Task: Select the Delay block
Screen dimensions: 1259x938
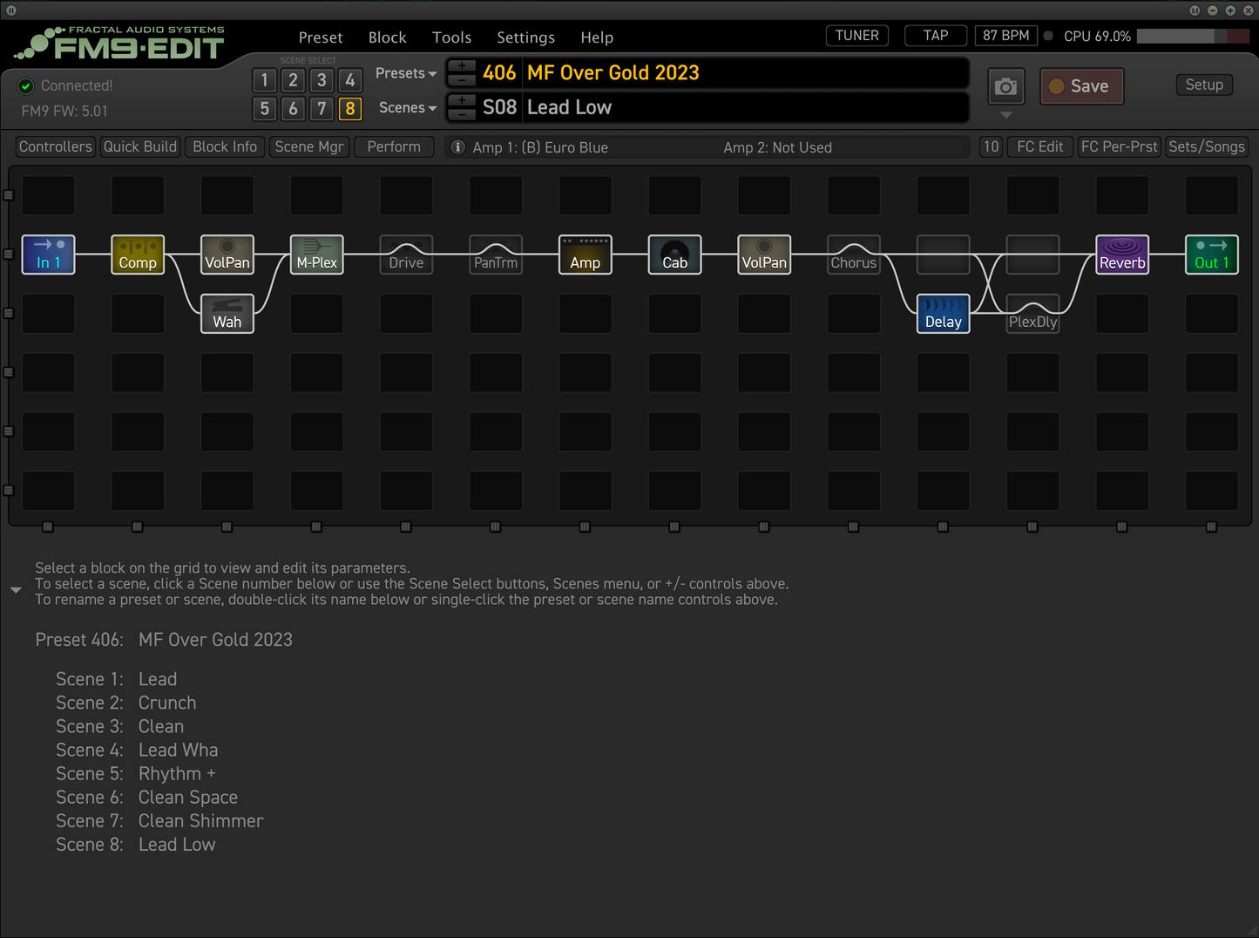Action: click(x=943, y=314)
